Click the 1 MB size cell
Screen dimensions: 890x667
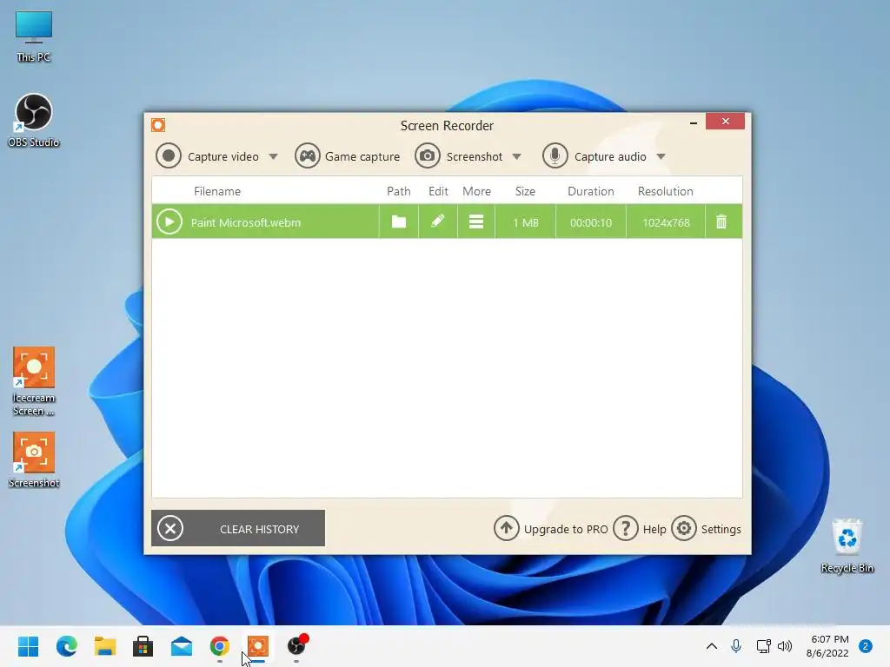[x=526, y=222]
